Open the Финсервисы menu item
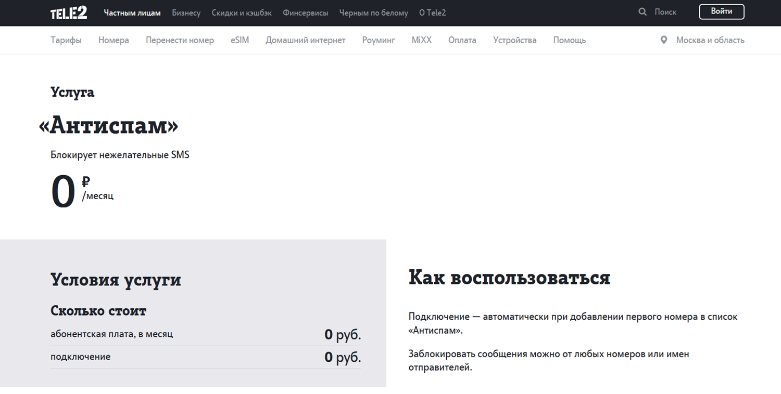This screenshot has width=781, height=394. tap(306, 12)
